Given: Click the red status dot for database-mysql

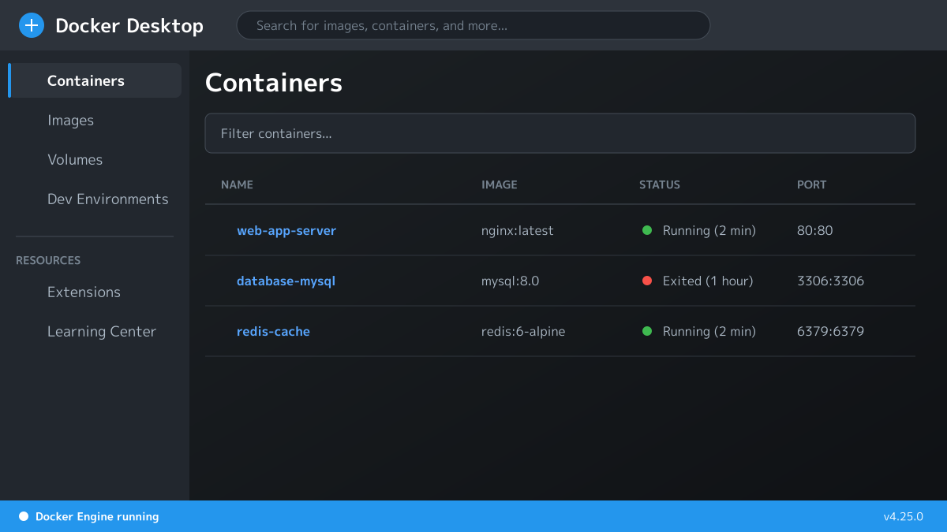Looking at the screenshot, I should click(647, 281).
